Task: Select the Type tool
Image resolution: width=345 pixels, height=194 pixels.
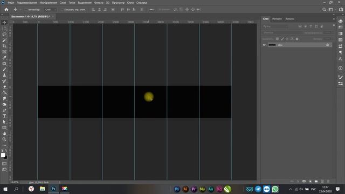Action: 4,116
